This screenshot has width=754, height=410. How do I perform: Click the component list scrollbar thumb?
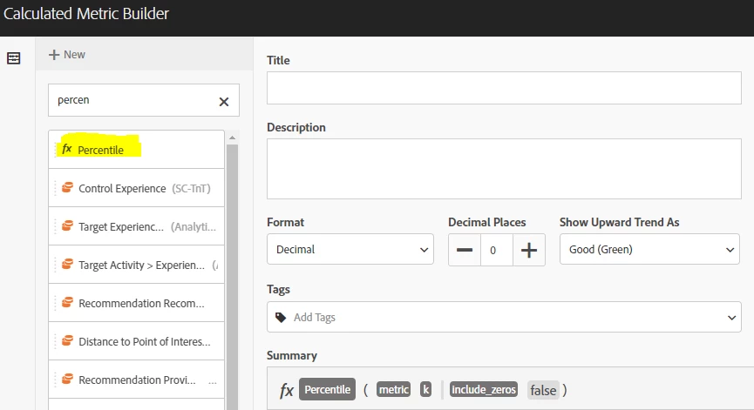(x=232, y=276)
